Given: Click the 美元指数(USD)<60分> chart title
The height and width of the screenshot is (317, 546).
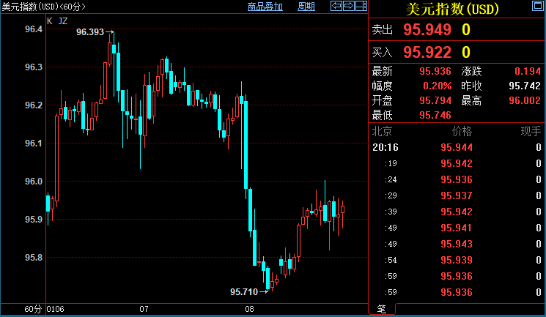Looking at the screenshot, I should pos(43,7).
